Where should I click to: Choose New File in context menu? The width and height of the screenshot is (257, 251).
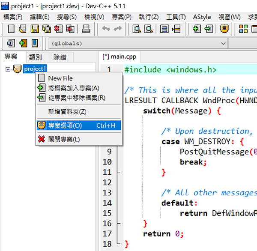point(79,78)
